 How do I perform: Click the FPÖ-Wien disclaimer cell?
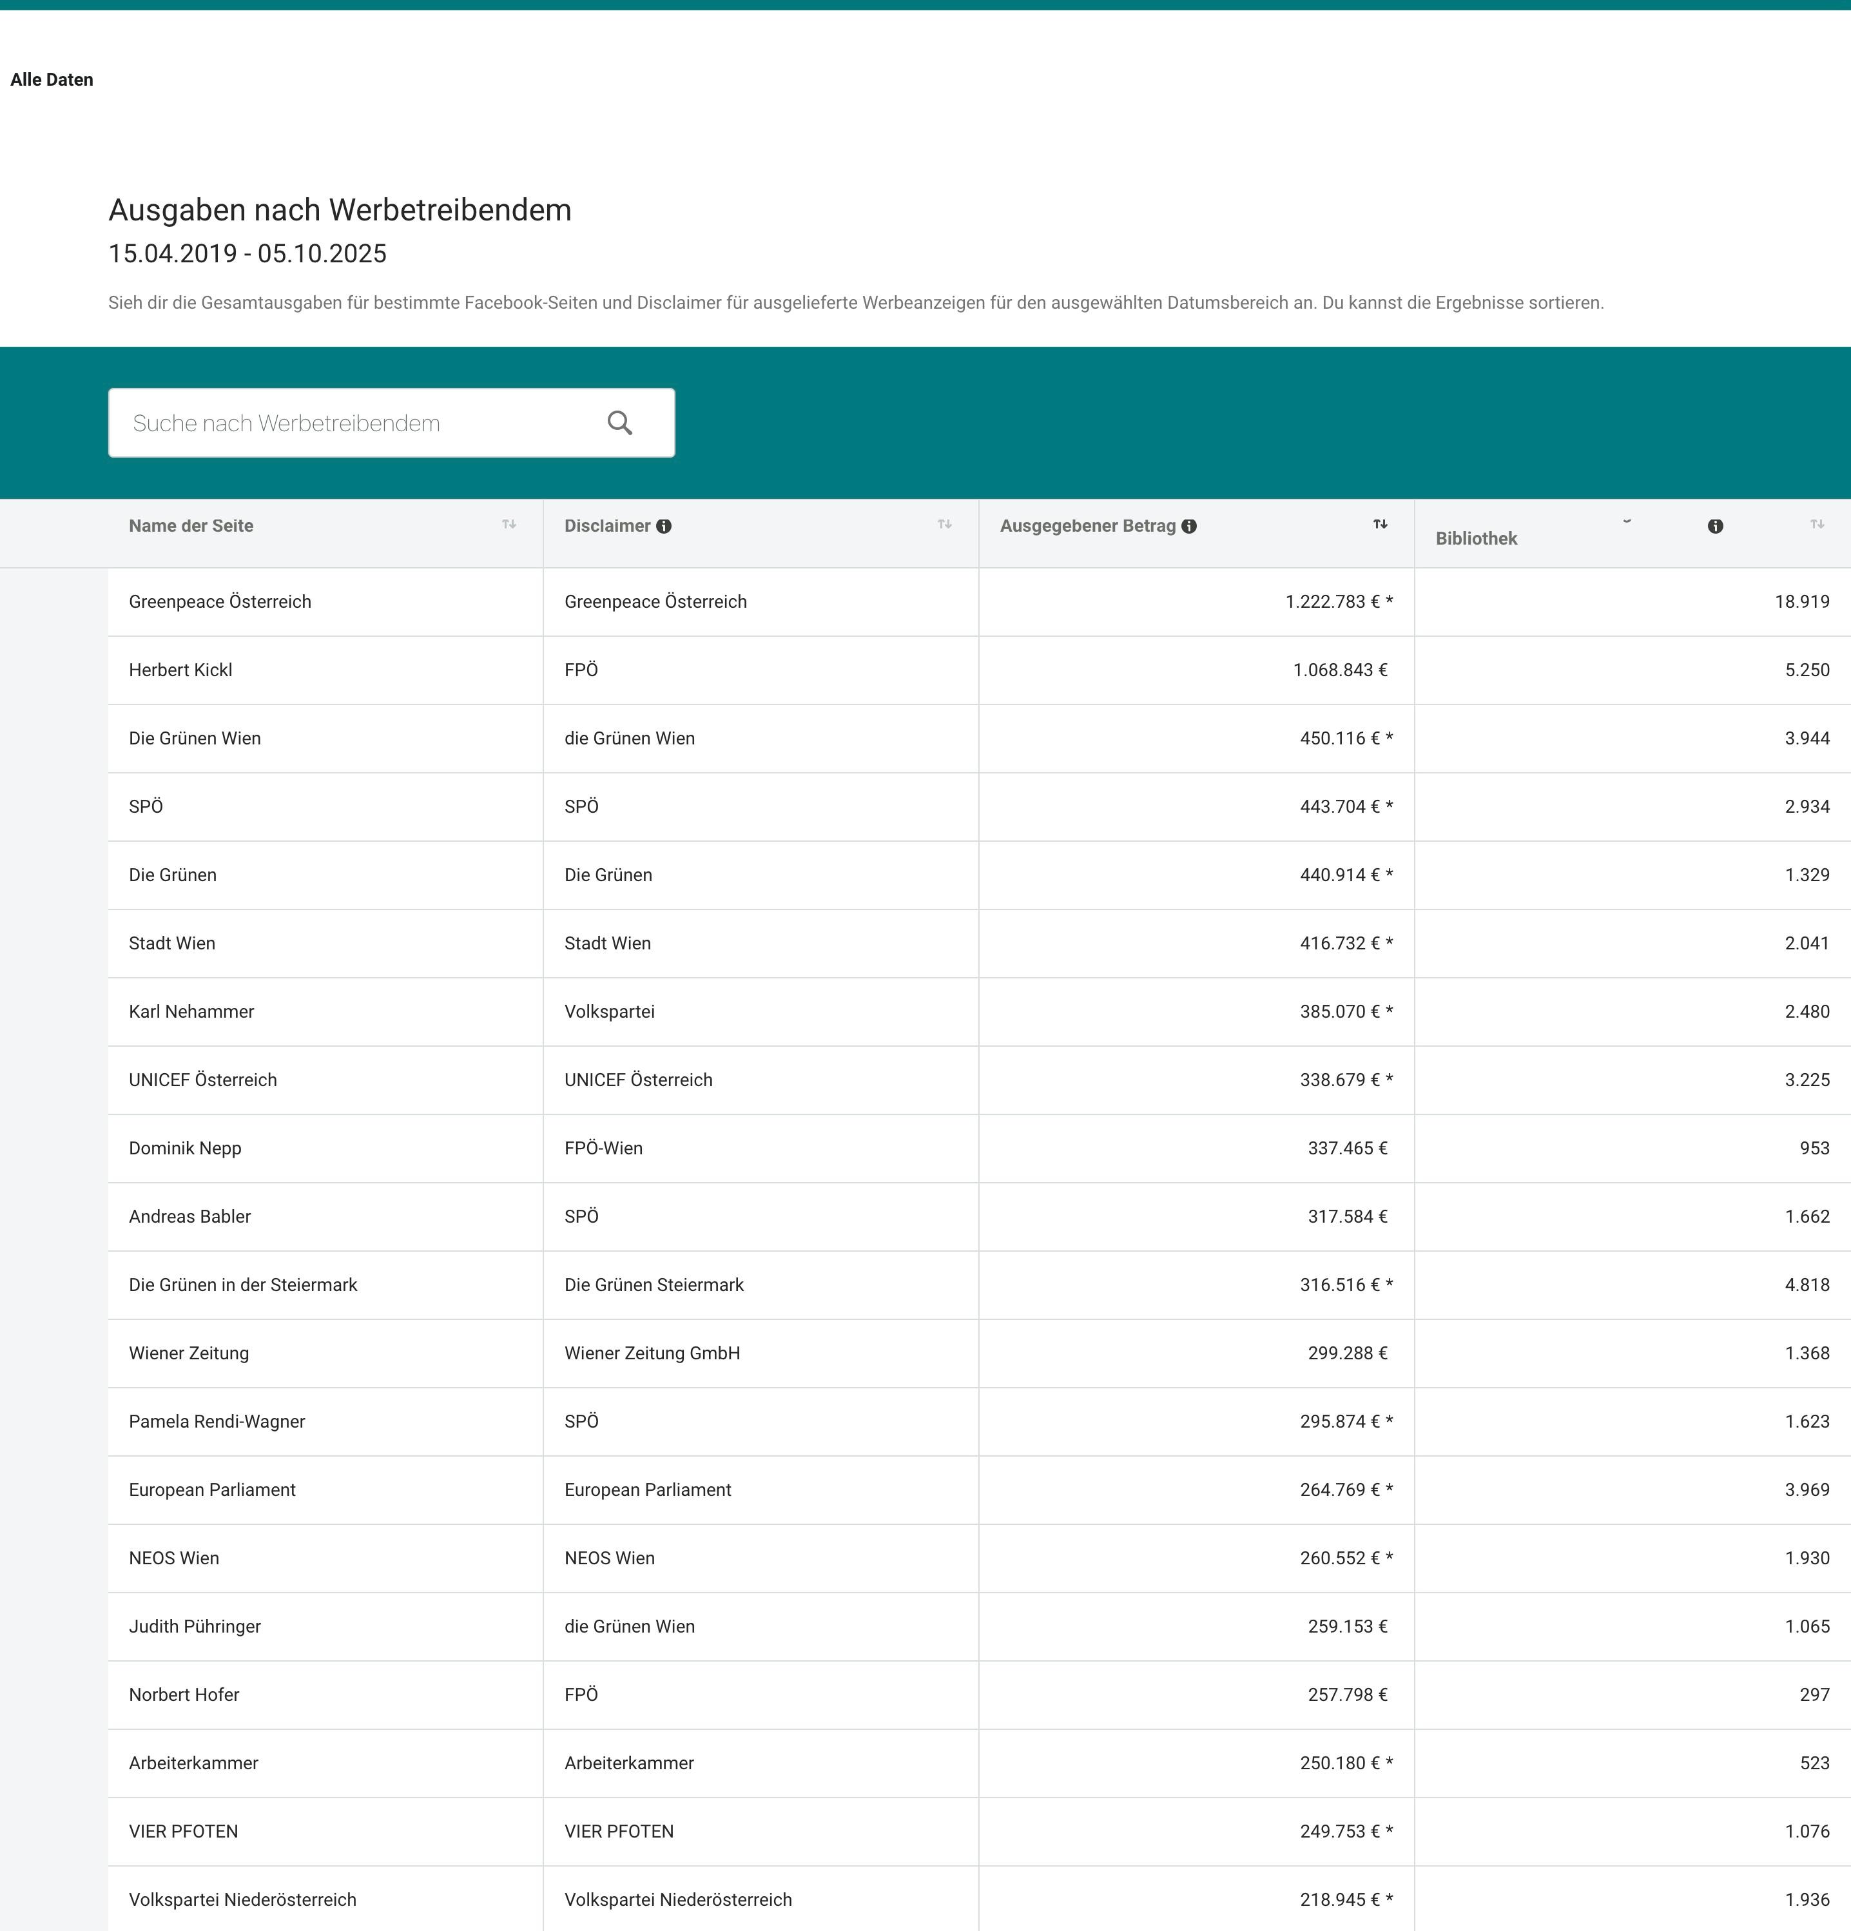pyautogui.click(x=603, y=1149)
